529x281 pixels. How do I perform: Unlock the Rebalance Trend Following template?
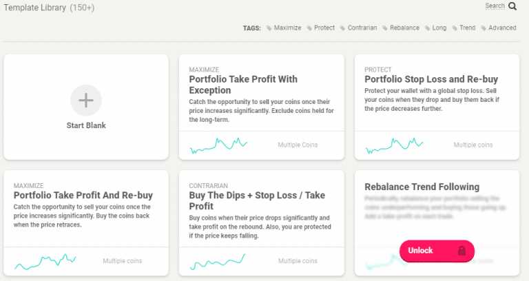click(x=437, y=251)
